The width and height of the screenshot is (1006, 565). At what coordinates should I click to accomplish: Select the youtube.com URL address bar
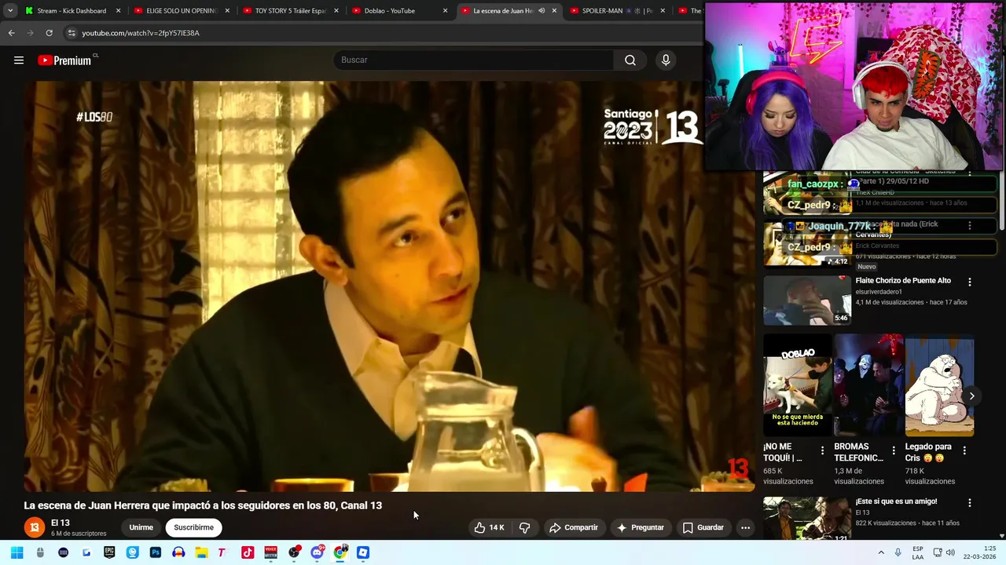click(141, 33)
